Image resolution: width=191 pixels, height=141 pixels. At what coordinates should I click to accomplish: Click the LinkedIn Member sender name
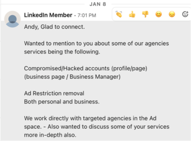coord(48,15)
